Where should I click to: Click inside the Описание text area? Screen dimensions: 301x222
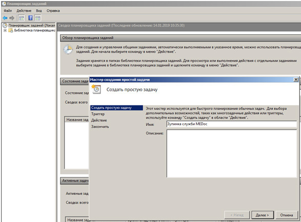click(232, 153)
